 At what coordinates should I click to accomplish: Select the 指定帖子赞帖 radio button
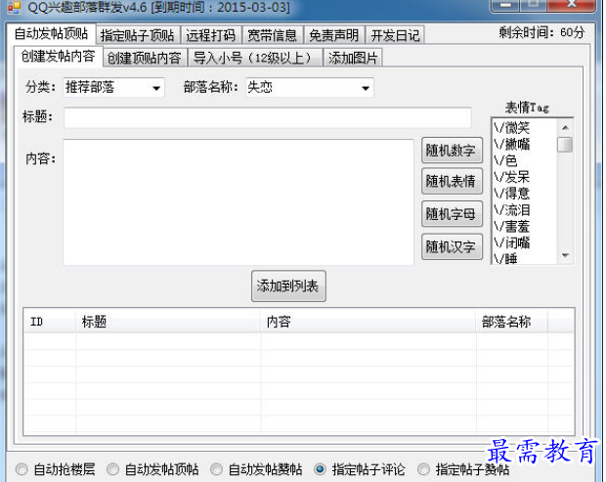point(423,469)
